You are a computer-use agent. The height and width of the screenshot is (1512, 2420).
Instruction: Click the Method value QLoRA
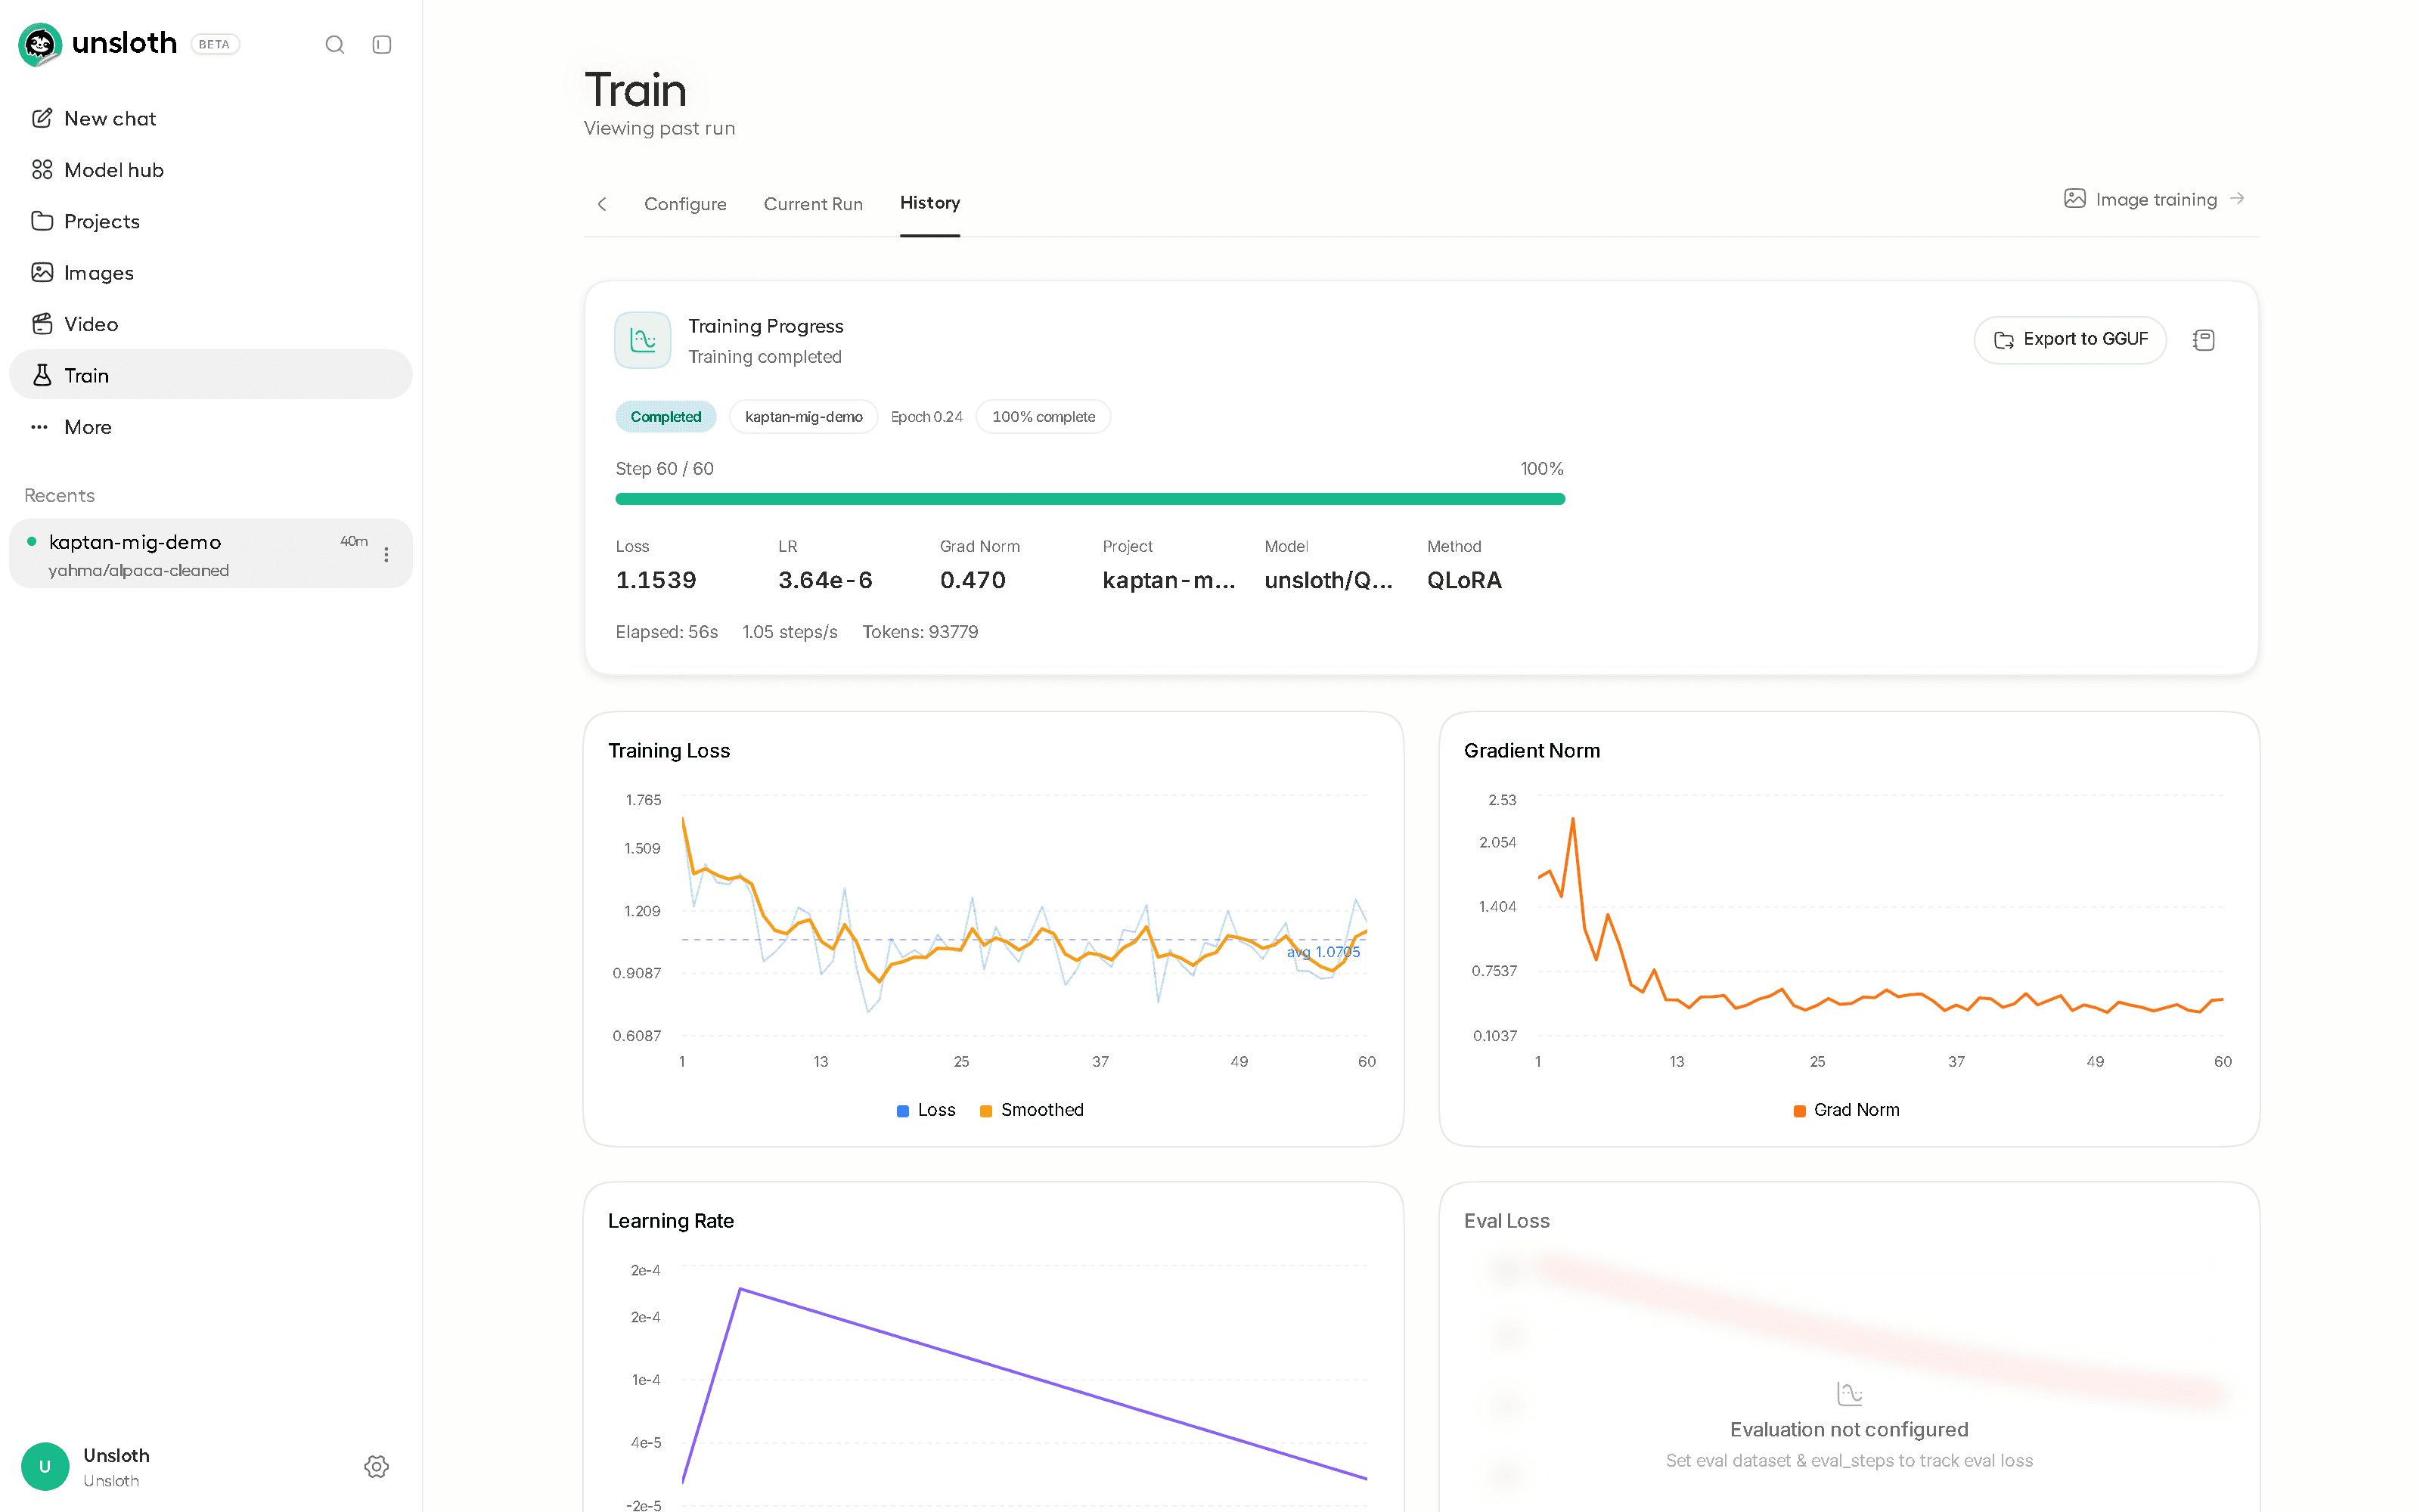pos(1464,581)
